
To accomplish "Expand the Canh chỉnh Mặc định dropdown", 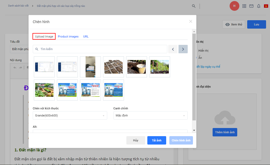I will pyautogui.click(x=150, y=115).
